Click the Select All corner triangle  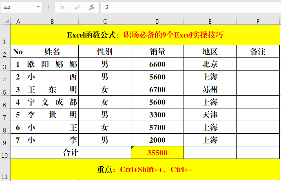[x=7, y=21]
